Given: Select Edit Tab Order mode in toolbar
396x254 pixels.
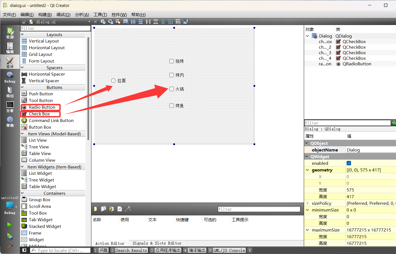Looking at the screenshot, I should (x=126, y=22).
